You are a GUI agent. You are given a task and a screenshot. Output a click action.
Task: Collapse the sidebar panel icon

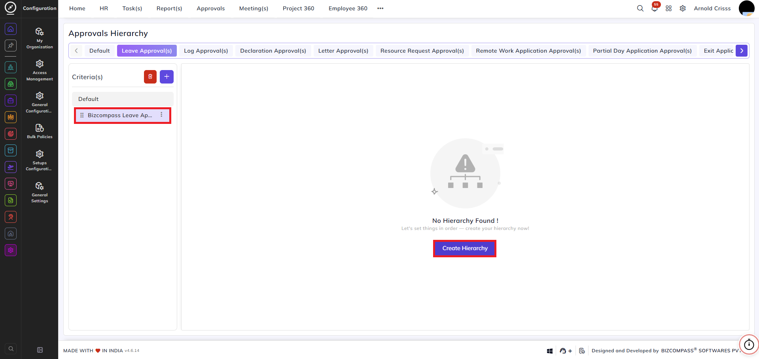pos(40,350)
